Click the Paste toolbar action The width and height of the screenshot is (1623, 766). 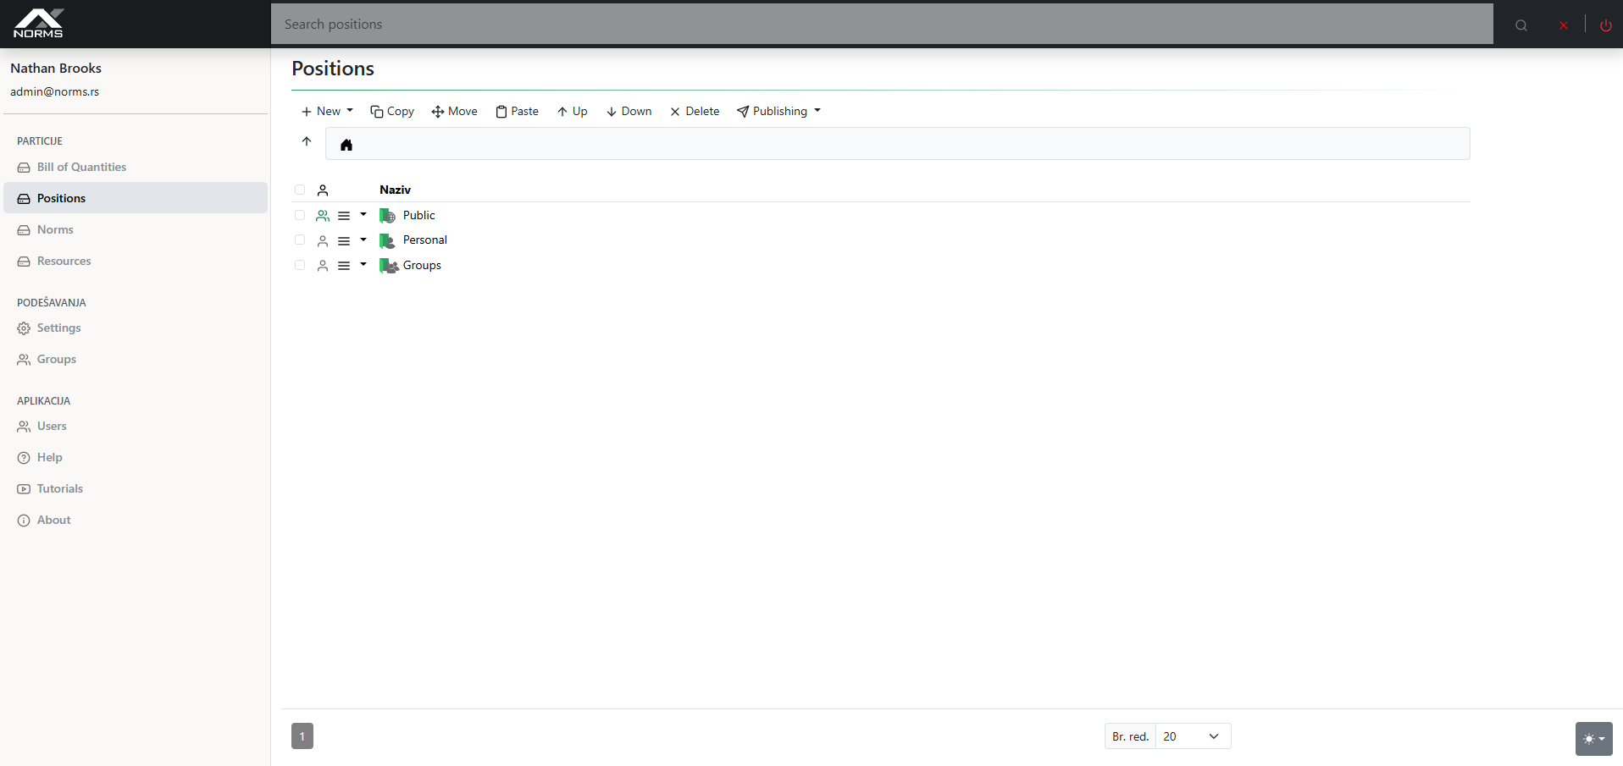point(517,111)
